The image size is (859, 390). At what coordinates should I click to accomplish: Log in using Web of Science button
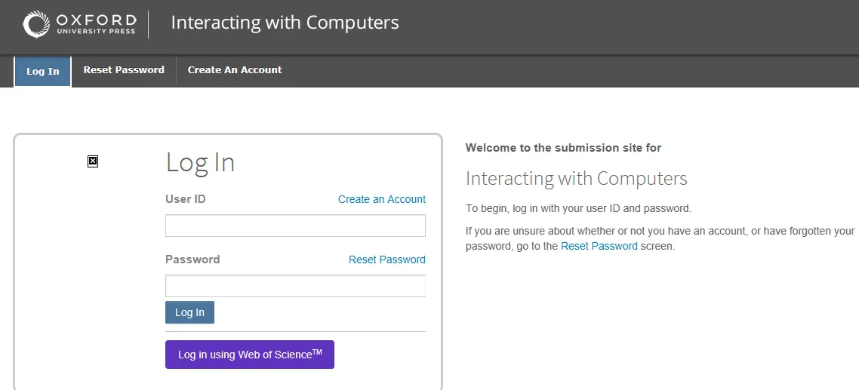[250, 355]
